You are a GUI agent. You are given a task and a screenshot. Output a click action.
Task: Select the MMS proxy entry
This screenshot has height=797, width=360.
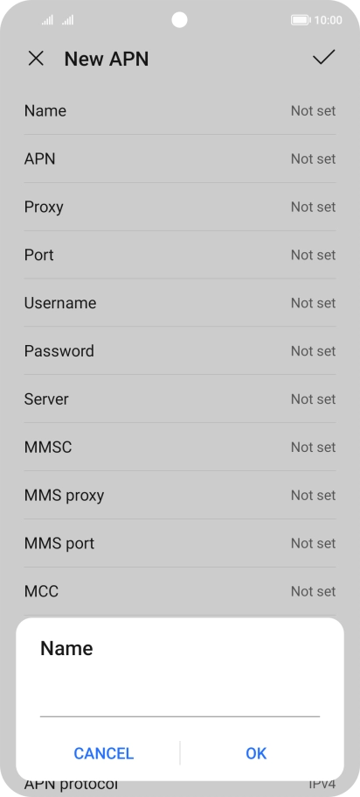(180, 495)
